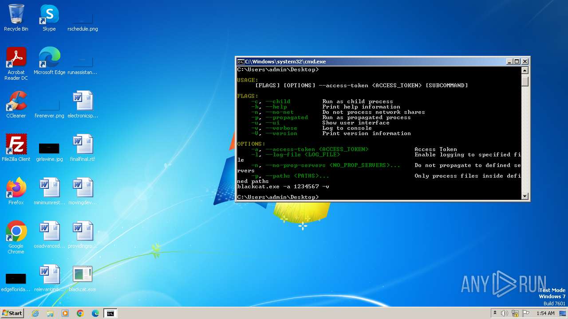The height and width of the screenshot is (319, 568).
Task: Select the minimumrest... Word document icon
Action: pyautogui.click(x=49, y=191)
